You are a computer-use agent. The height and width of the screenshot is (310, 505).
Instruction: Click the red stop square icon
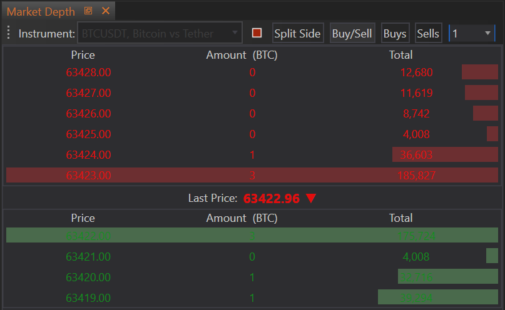[x=257, y=33]
